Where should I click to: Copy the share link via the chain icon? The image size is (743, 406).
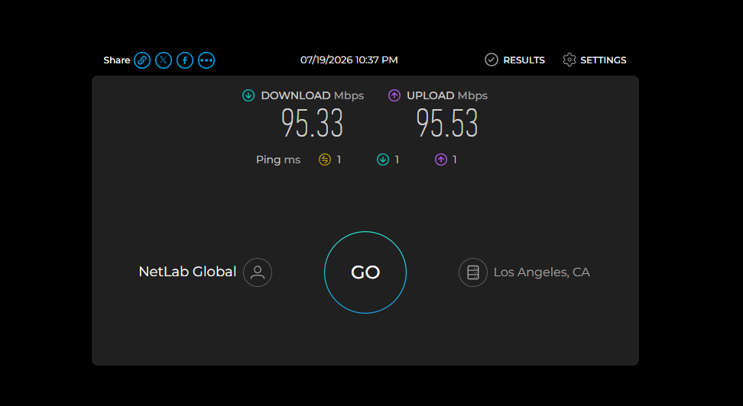pyautogui.click(x=142, y=60)
